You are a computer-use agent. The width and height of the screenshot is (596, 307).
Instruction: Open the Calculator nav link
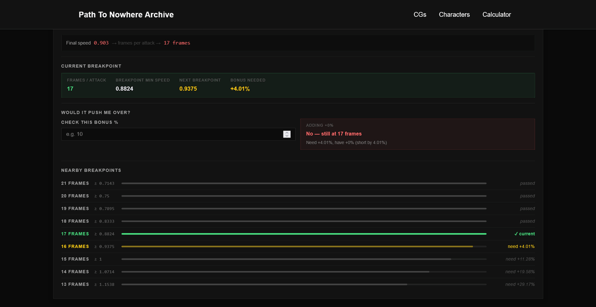pyautogui.click(x=497, y=14)
